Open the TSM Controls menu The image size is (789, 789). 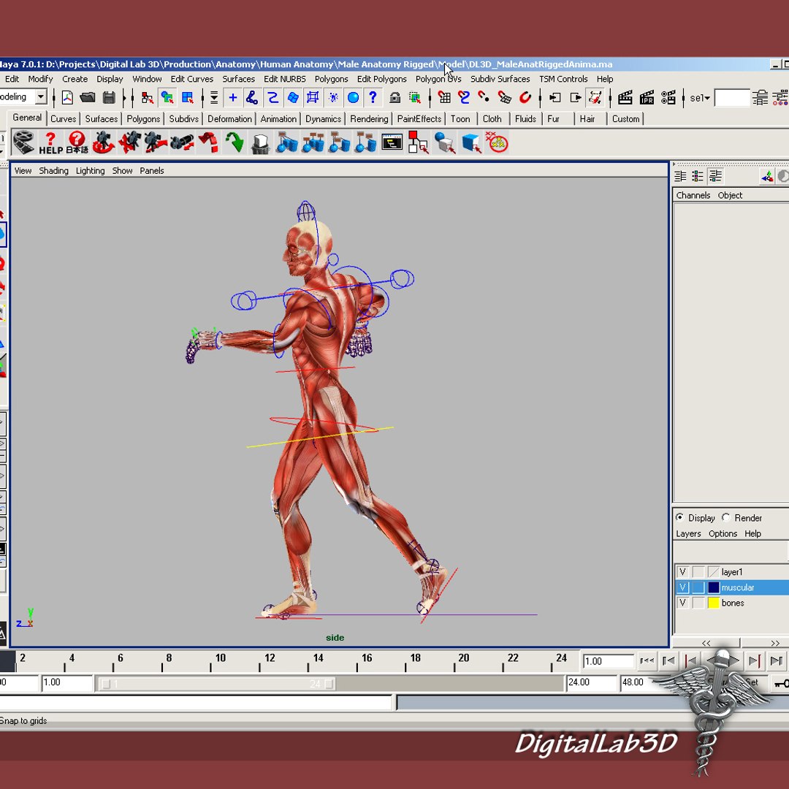(563, 79)
